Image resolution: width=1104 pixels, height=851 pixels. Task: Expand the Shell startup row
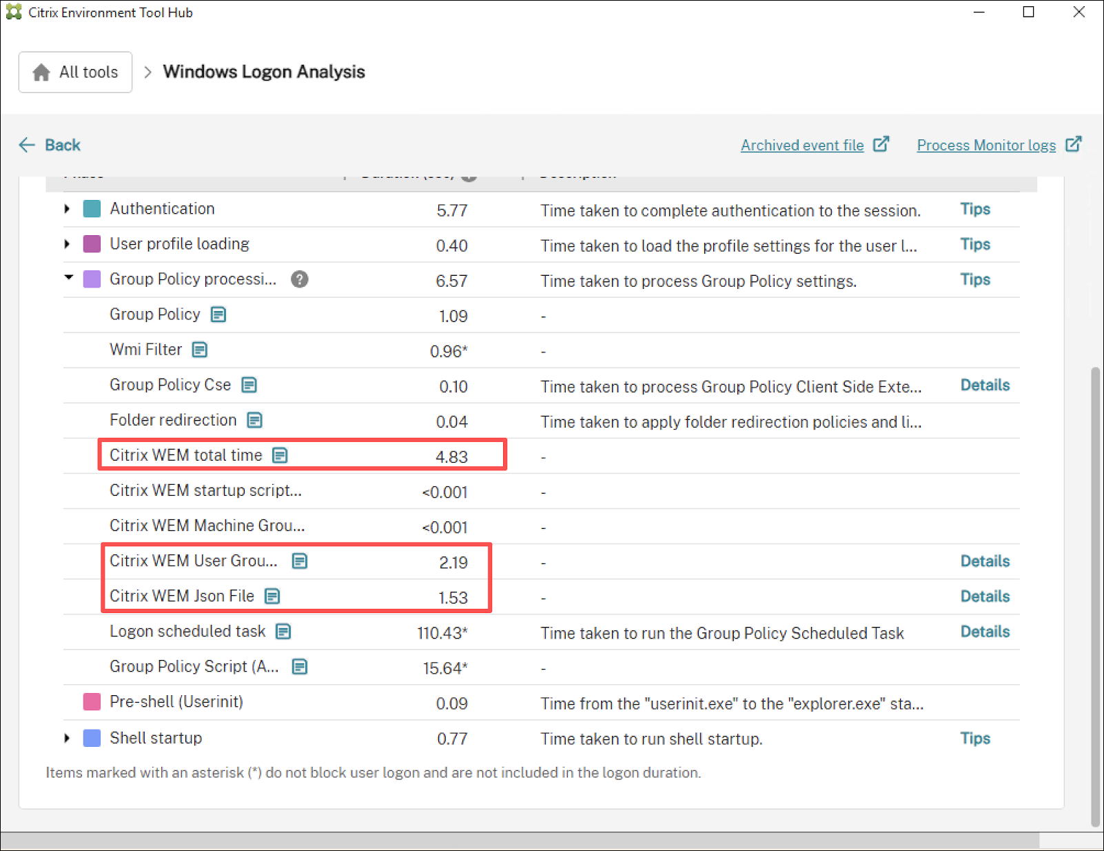[67, 738]
